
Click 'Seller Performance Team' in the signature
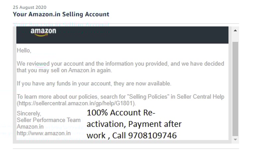(48, 120)
